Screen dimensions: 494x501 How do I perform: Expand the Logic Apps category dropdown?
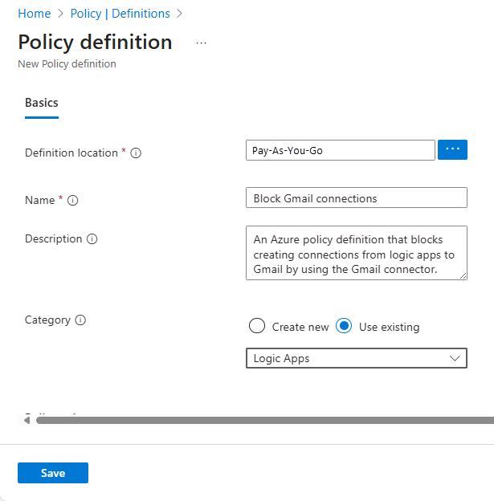click(356, 358)
